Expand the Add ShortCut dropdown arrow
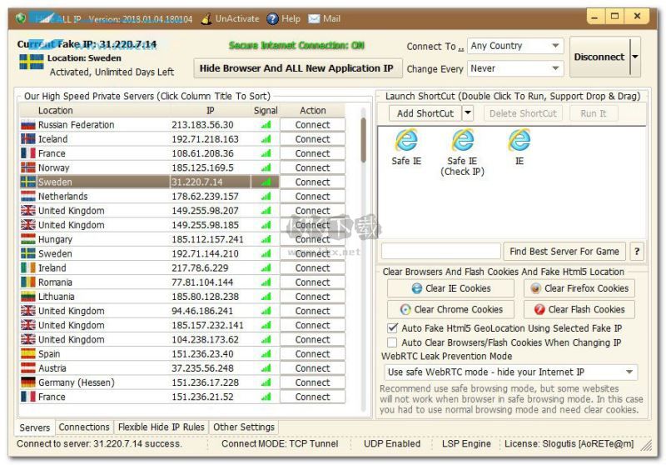The image size is (666, 465). pos(468,113)
